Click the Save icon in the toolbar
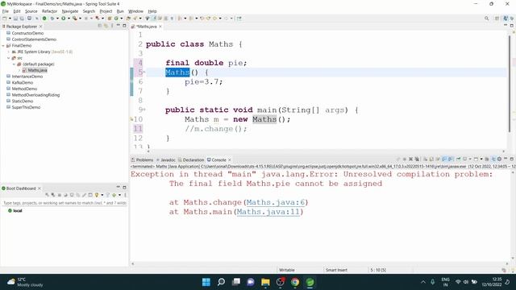 (15, 19)
